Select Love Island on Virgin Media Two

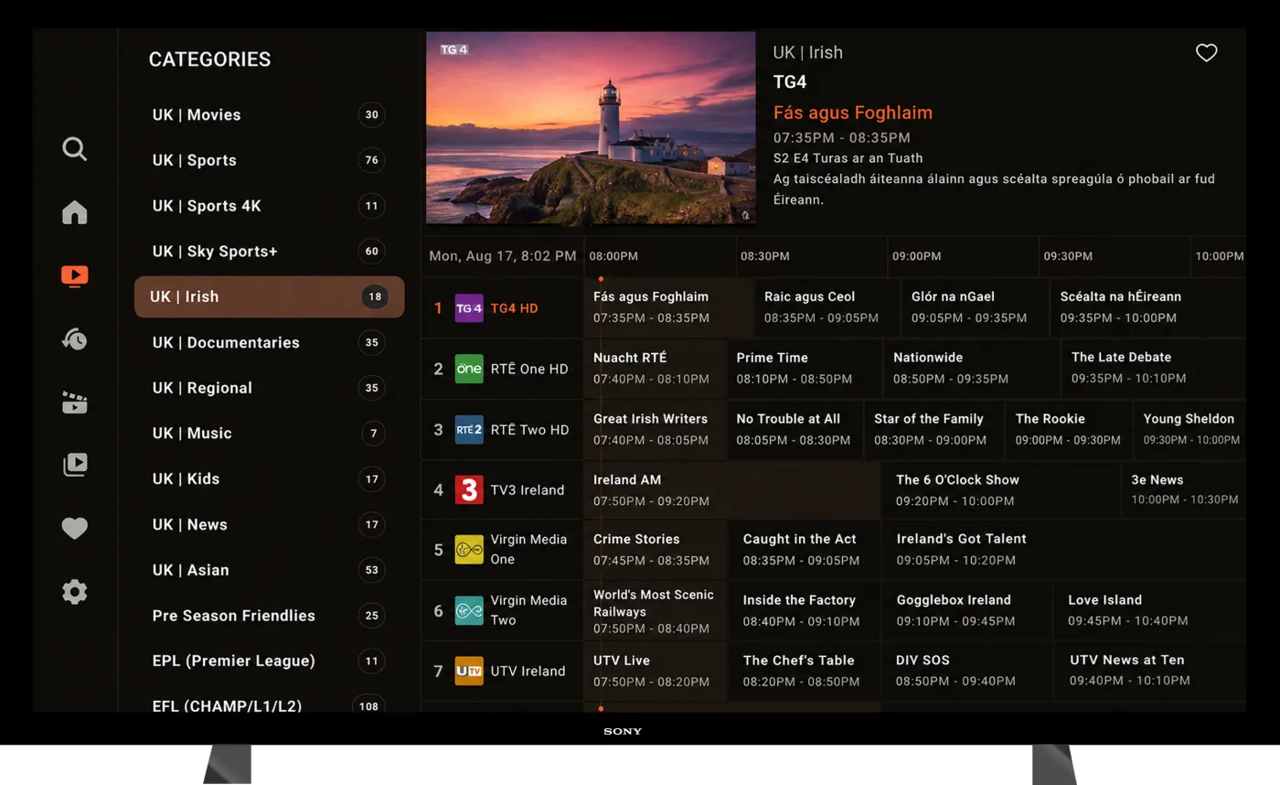(x=1150, y=610)
